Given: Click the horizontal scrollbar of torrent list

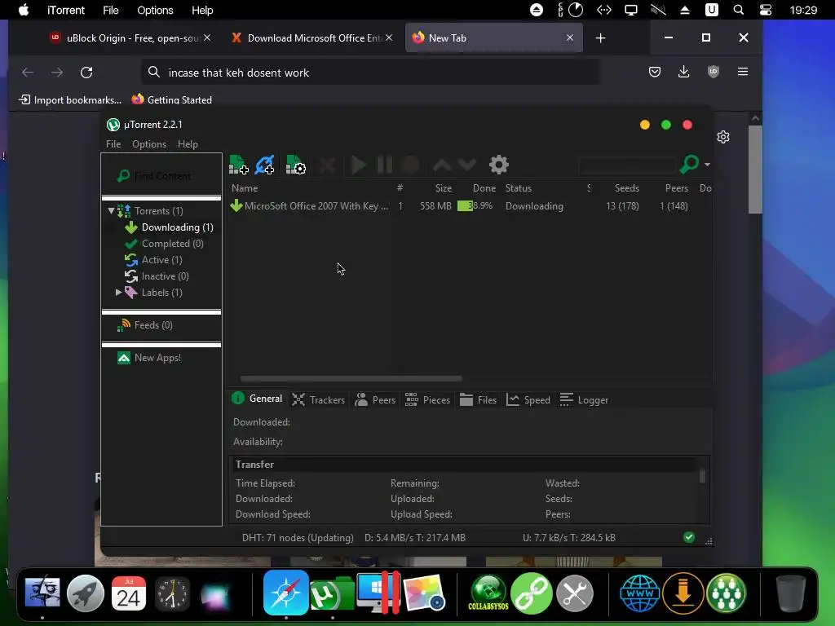Looking at the screenshot, I should point(351,379).
